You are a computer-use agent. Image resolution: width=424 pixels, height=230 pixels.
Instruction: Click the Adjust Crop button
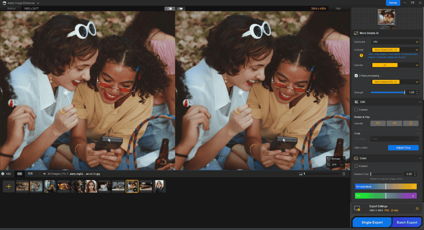point(403,148)
